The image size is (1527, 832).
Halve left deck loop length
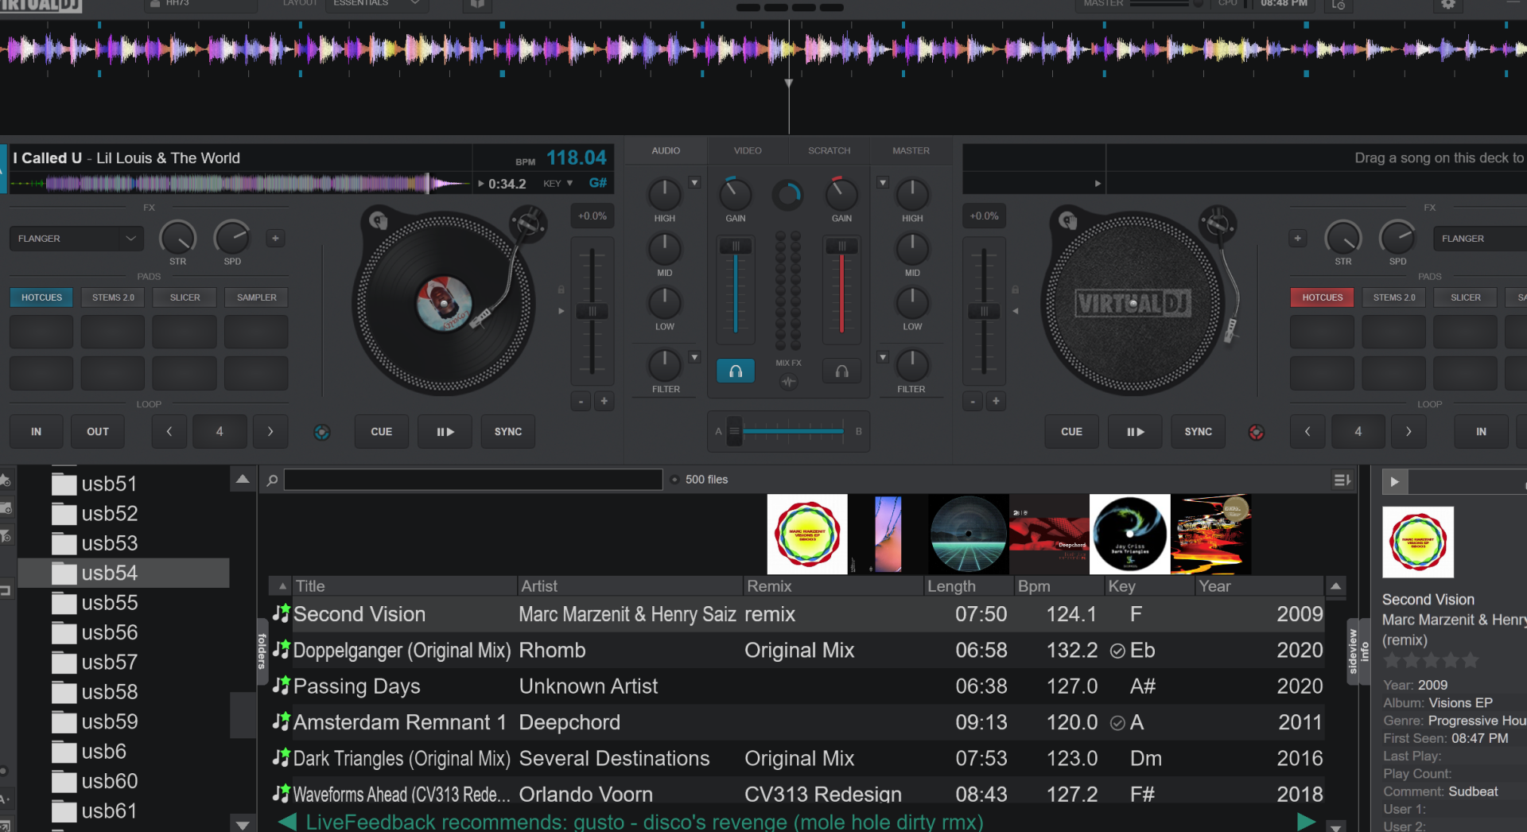tap(169, 432)
